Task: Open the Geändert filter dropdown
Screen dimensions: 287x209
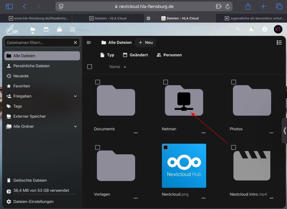Action: [135, 55]
